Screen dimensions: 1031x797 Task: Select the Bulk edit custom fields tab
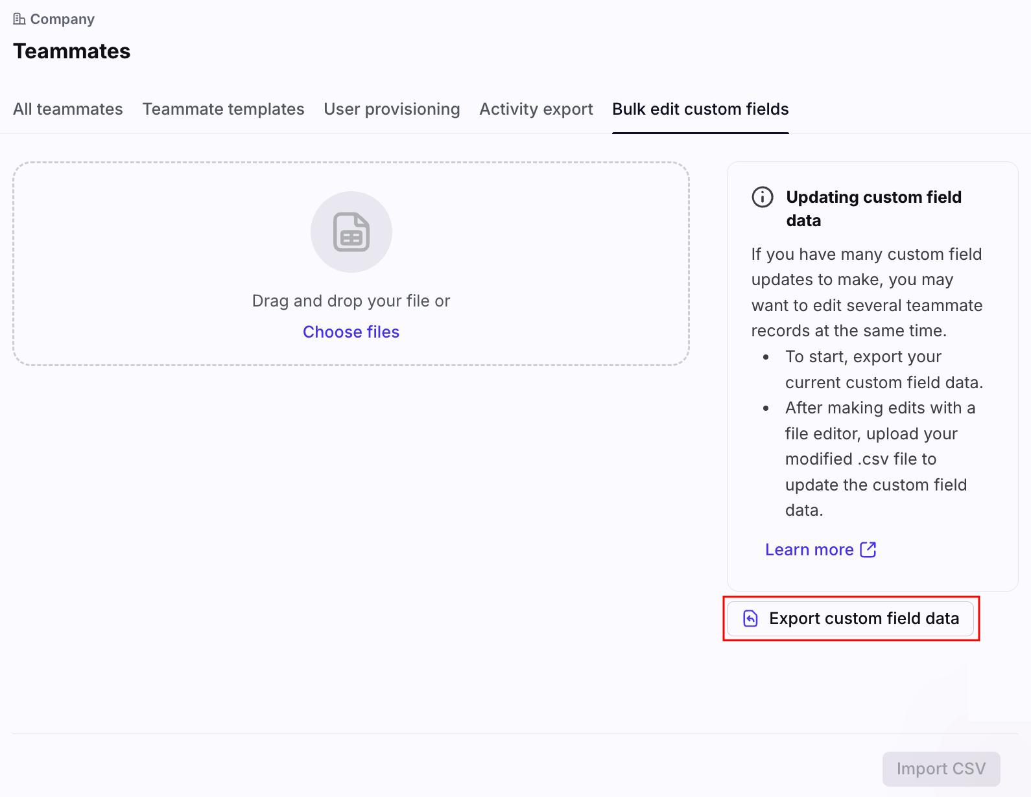[x=700, y=109]
